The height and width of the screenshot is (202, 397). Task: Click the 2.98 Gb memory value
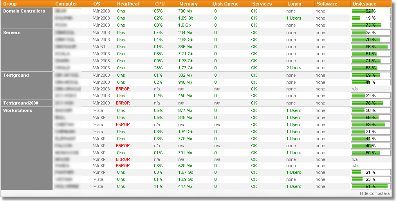186,40
